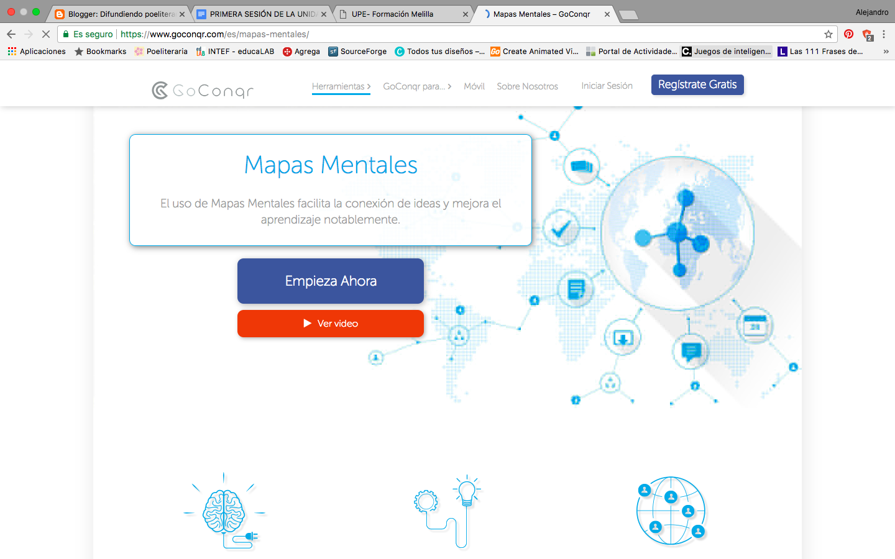Open the Móvil page

click(474, 86)
